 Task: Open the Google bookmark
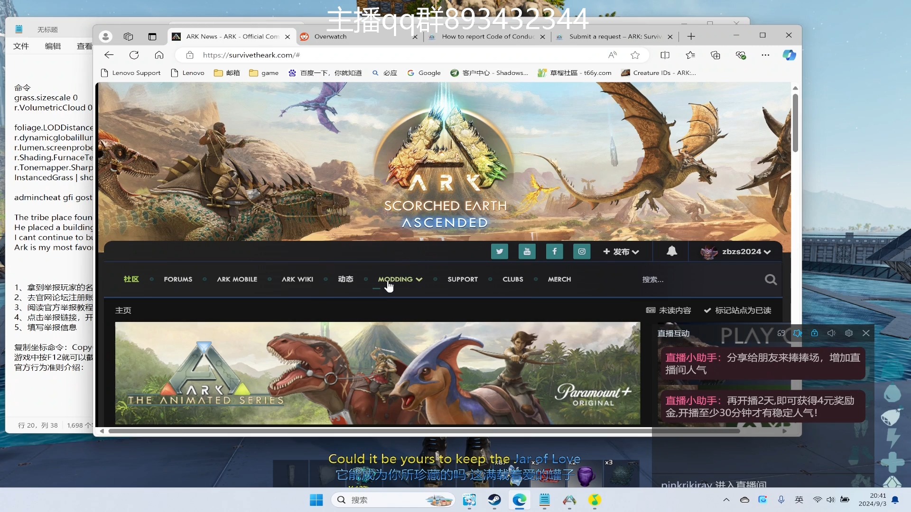(x=424, y=73)
